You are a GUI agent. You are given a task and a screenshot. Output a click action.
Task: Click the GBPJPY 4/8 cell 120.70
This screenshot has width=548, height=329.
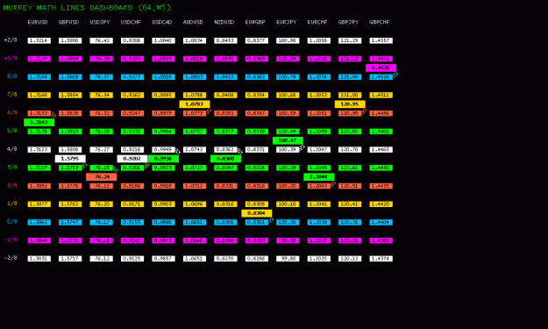pyautogui.click(x=350, y=150)
